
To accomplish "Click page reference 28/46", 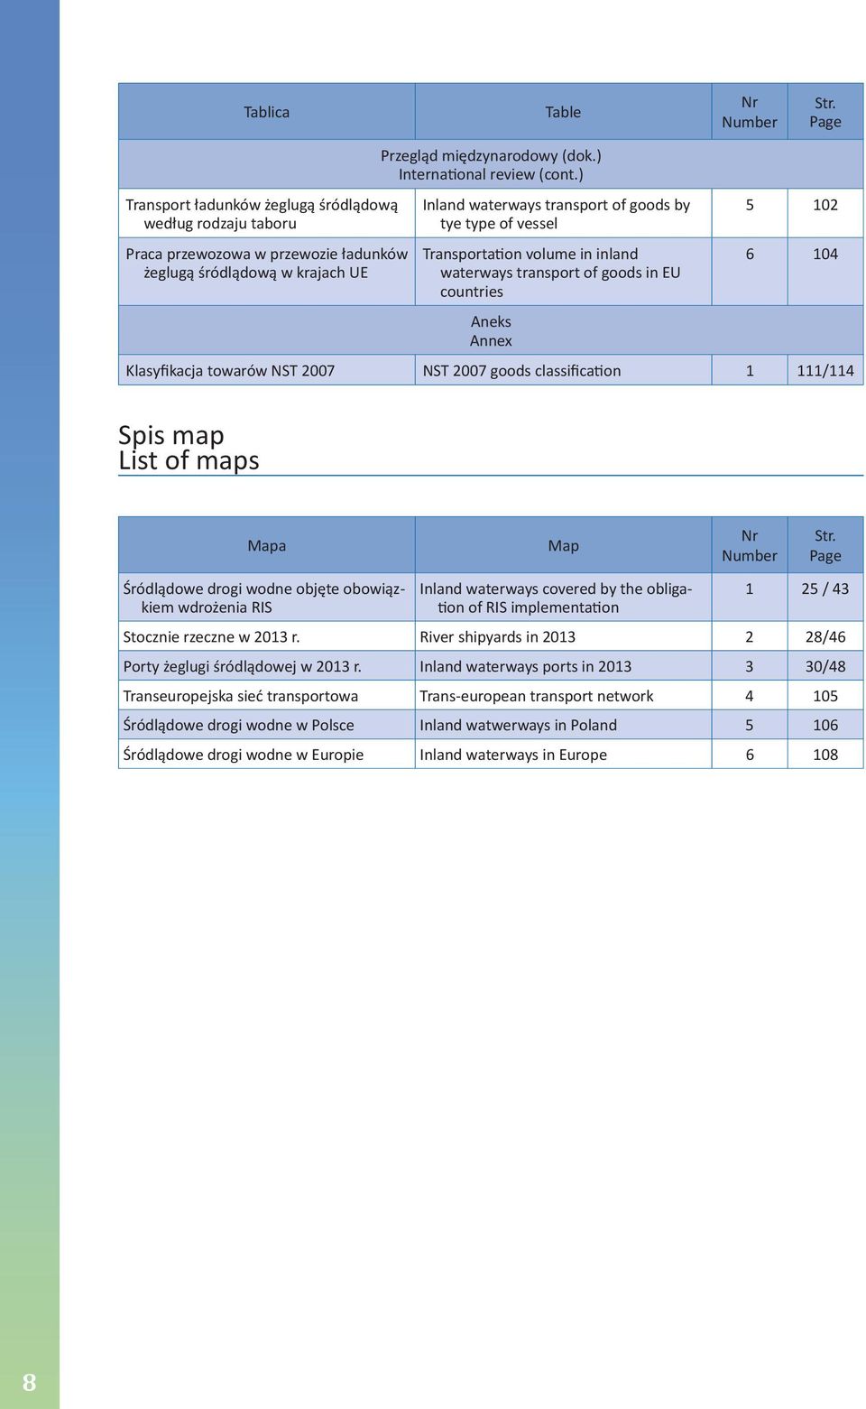I will tap(825, 636).
